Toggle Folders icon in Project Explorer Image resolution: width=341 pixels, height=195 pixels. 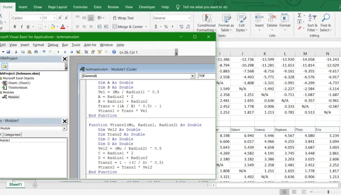coord(4,66)
